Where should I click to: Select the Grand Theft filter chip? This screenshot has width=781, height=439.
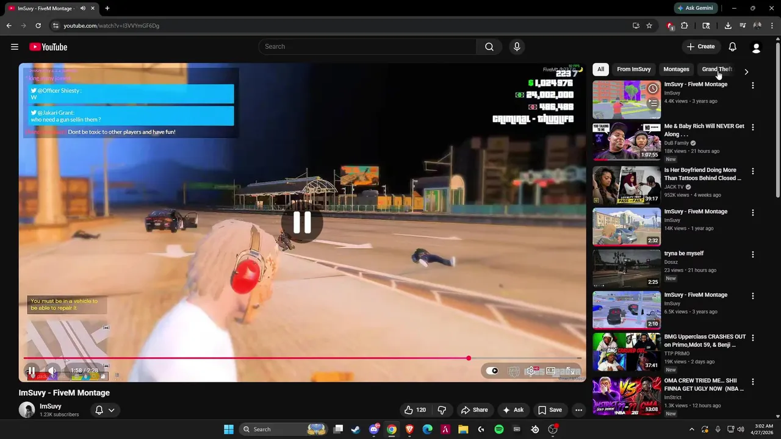717,70
